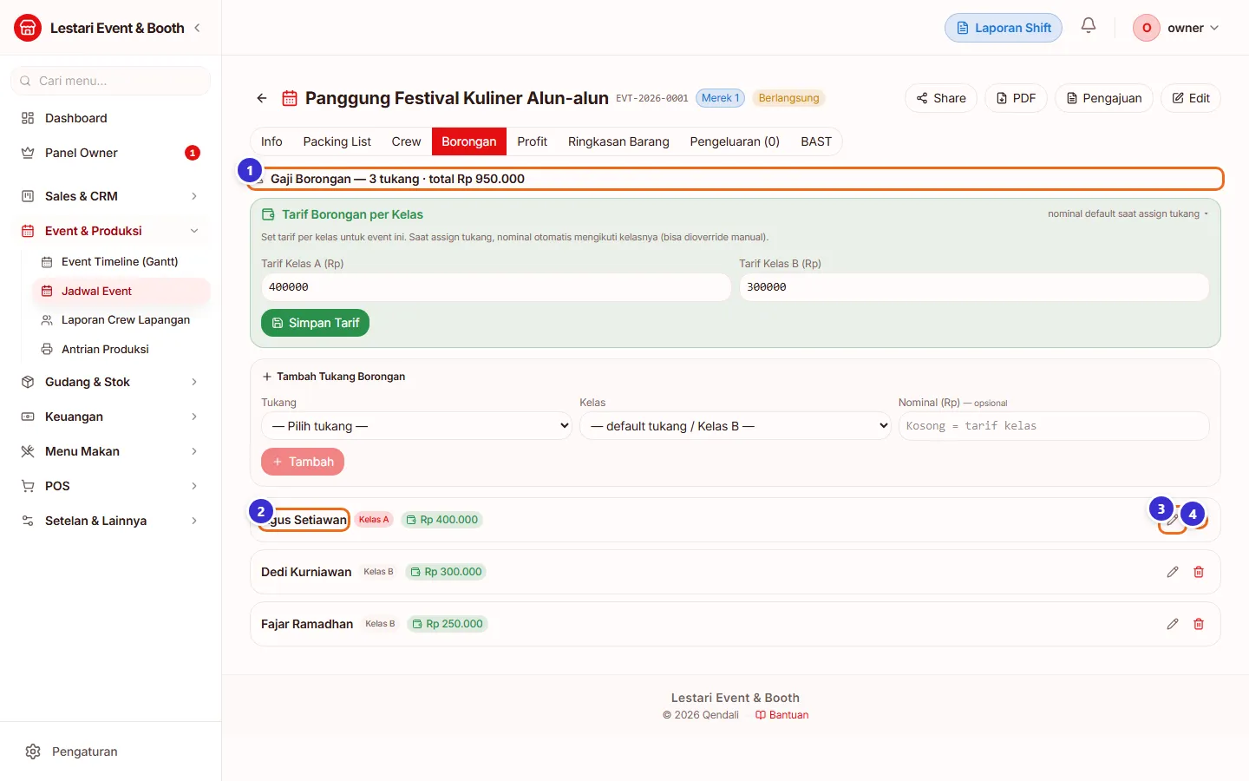This screenshot has height=781, width=1249.
Task: Click the red Lestari Event & Booth logo
Action: pyautogui.click(x=28, y=28)
